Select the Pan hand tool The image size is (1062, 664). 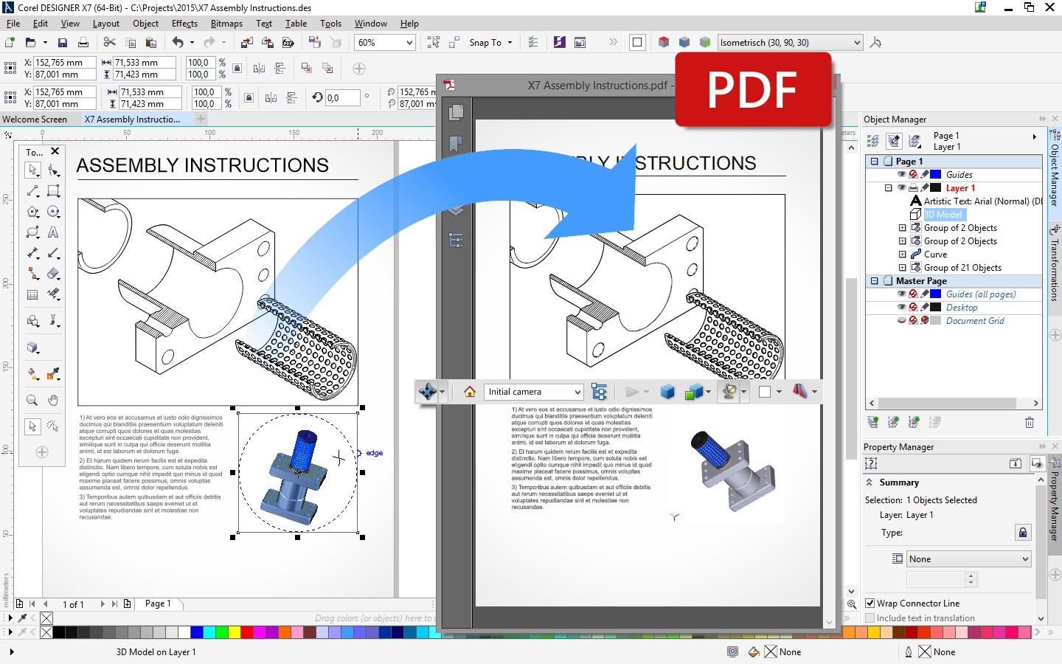pos(53,401)
